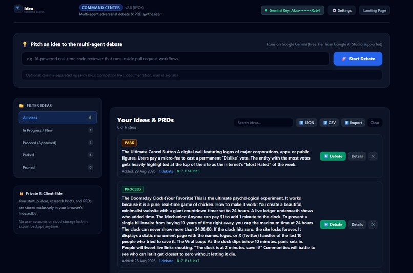
Task: Click the PROCEED status badge
Action: [x=133, y=189]
